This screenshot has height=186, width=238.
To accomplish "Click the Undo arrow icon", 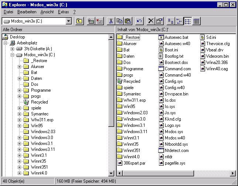I will tap(139, 21).
